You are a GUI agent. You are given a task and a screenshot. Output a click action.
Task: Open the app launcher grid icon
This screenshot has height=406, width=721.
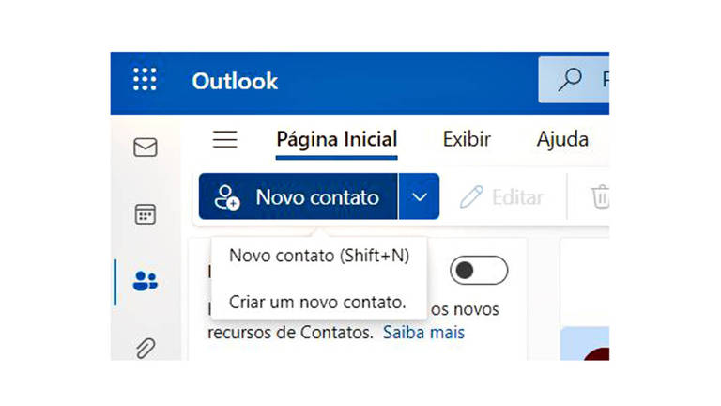[145, 79]
